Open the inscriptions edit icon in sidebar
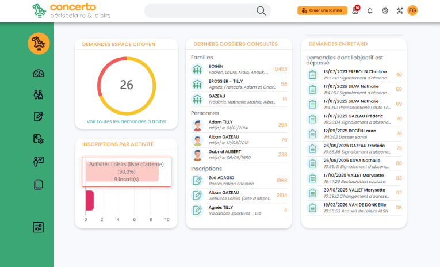440x267 pixels. coord(39,116)
